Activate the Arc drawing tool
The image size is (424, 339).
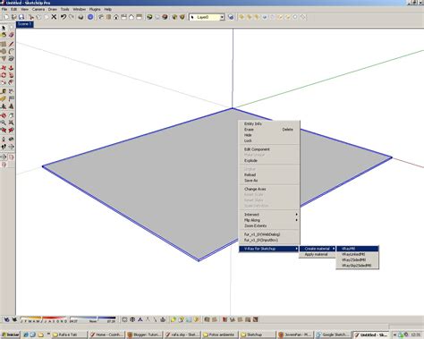click(x=12, y=51)
